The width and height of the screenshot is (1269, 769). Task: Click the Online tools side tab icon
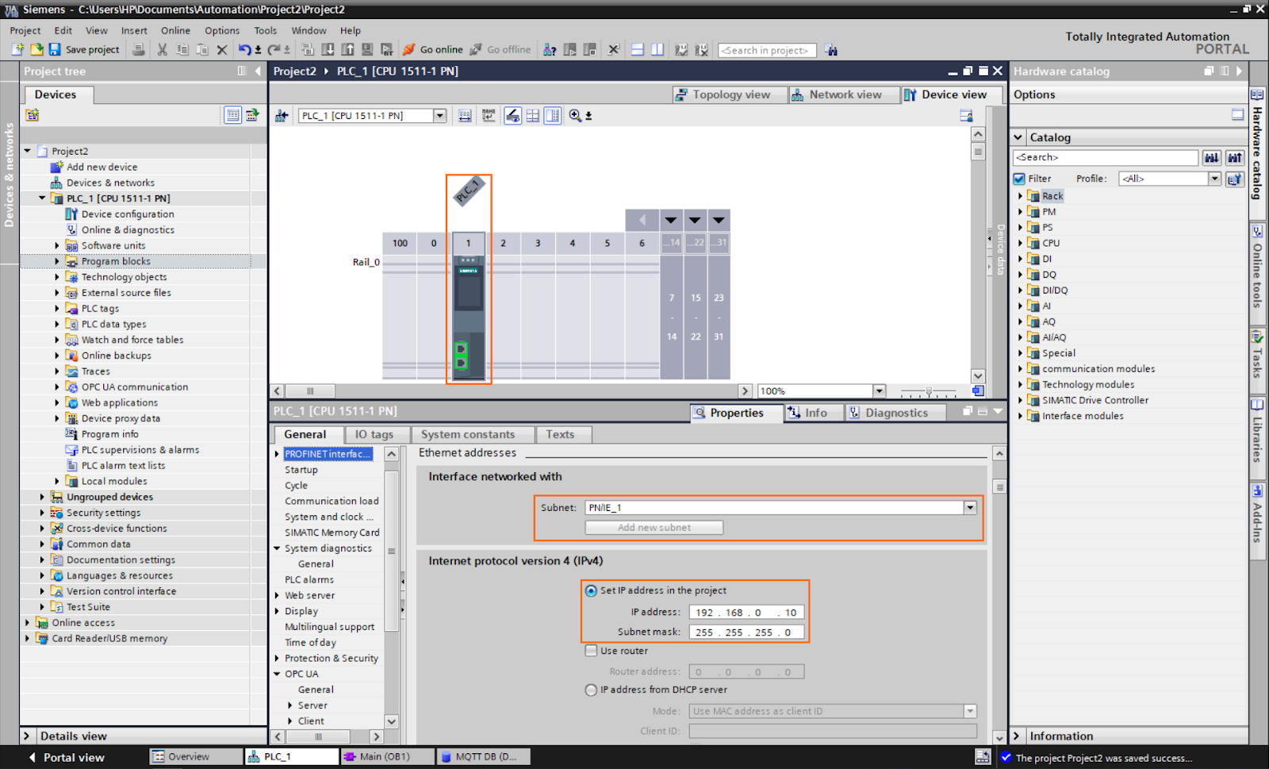tap(1257, 232)
